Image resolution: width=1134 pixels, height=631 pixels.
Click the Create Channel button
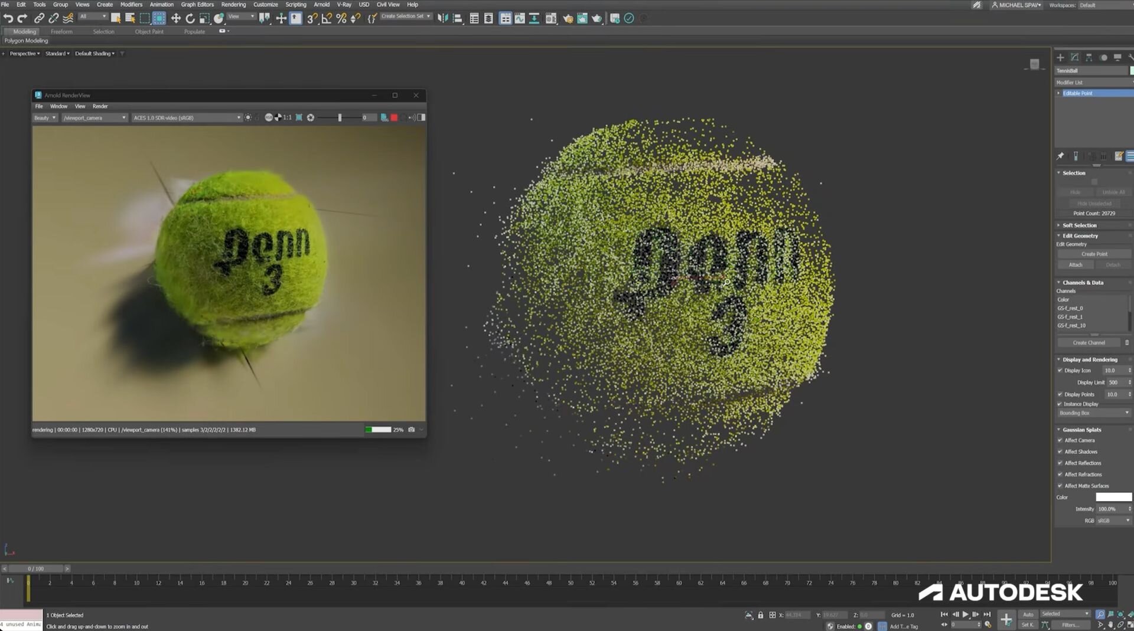pyautogui.click(x=1089, y=343)
